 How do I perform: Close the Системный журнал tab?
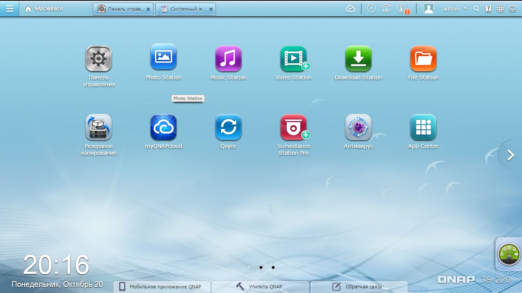point(211,9)
